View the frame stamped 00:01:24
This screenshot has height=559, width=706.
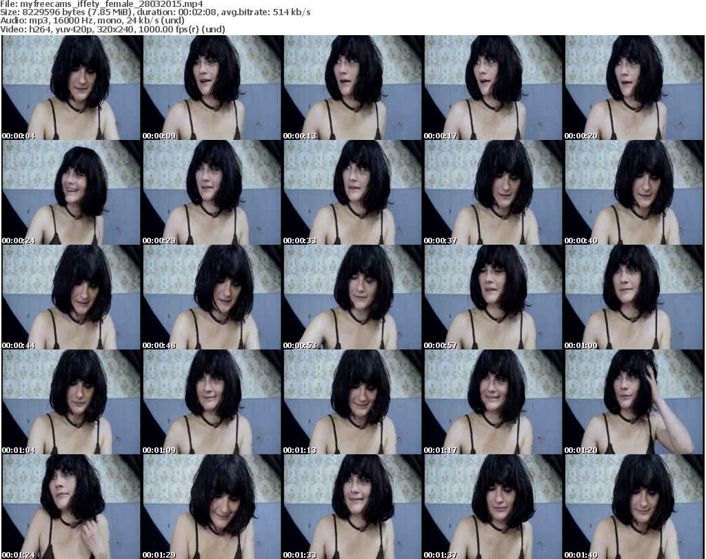72,507
